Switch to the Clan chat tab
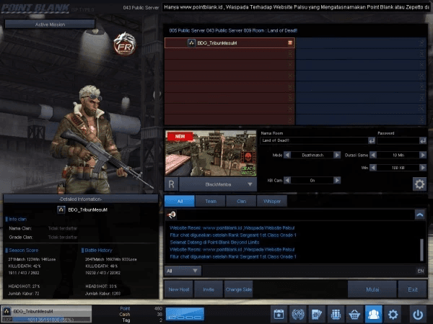 (241, 202)
